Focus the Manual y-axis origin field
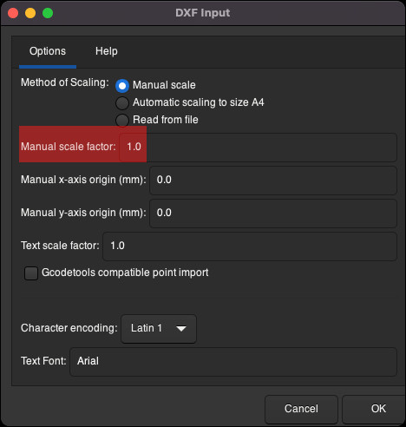The height and width of the screenshot is (427, 406). (273, 213)
